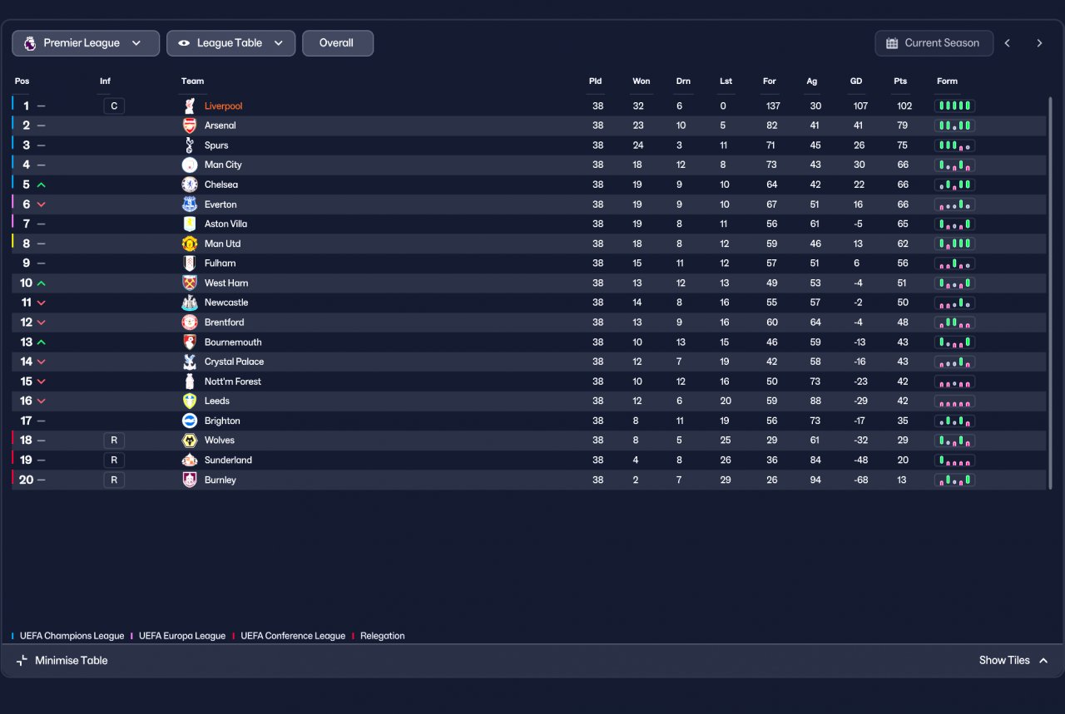Select the Man Utd badge icon
Image resolution: width=1065 pixels, height=714 pixels.
coord(190,244)
